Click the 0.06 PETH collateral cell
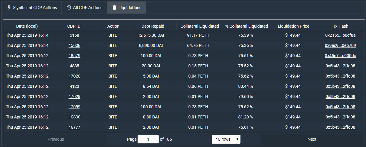The image size is (366, 147). pyautogui.click(x=198, y=86)
